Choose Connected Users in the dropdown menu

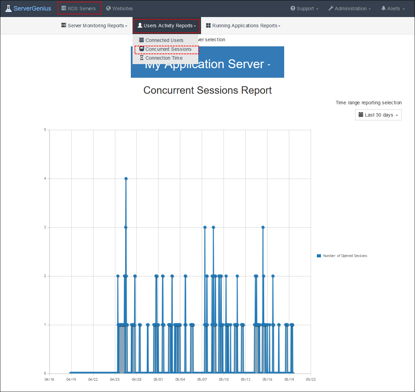tap(164, 40)
